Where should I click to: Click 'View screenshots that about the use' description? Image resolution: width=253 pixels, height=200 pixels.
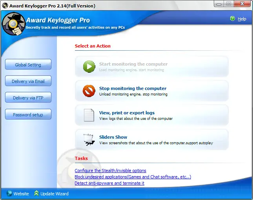click(x=156, y=143)
